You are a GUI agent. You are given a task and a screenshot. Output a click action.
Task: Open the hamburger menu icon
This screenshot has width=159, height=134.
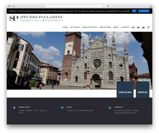pyautogui.click(x=149, y=27)
